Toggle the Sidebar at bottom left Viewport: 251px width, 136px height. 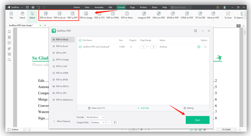[13, 129]
